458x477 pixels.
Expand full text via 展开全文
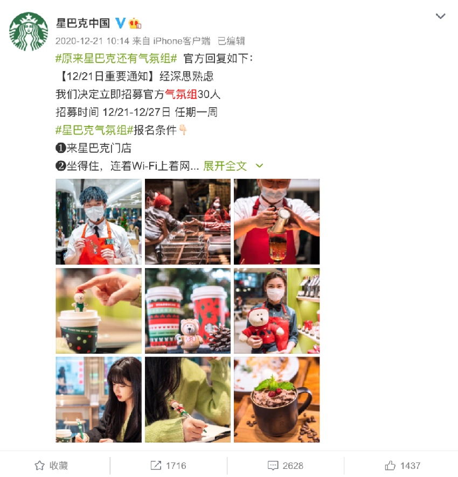pos(225,166)
